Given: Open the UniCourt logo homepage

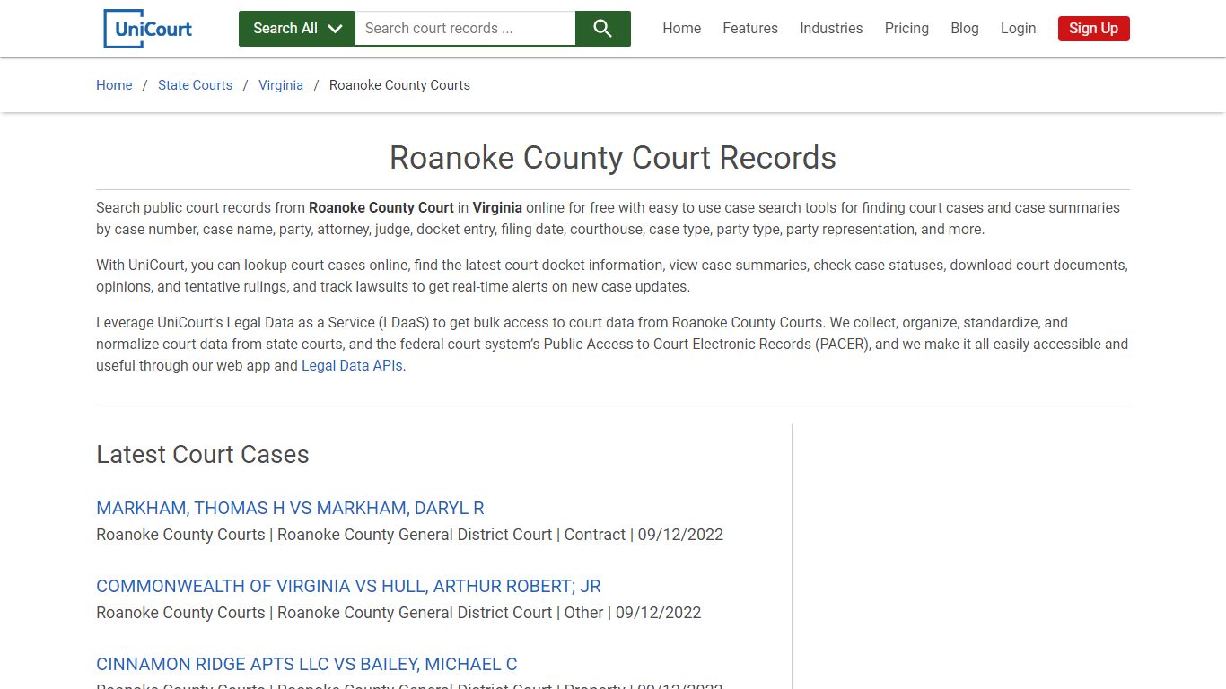Looking at the screenshot, I should pos(148,29).
